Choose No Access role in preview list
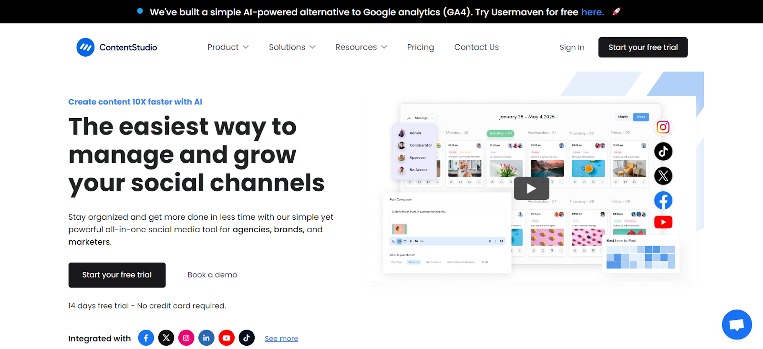Screen dimensions: 763x349 [414, 170]
